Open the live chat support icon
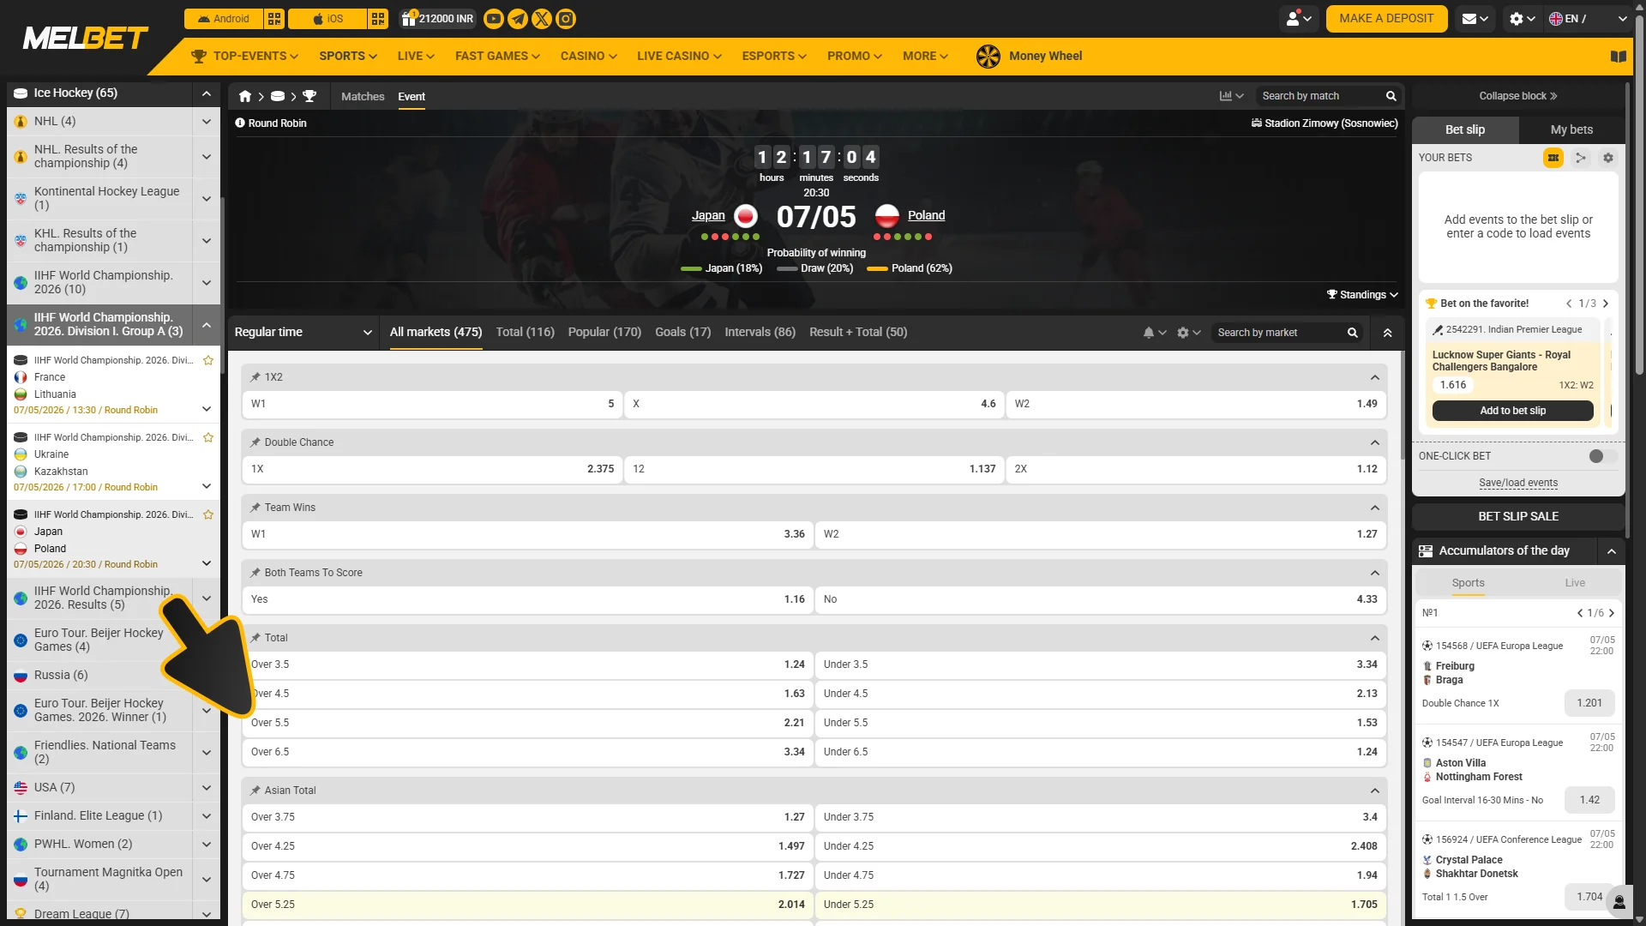The height and width of the screenshot is (926, 1646). point(1619,902)
